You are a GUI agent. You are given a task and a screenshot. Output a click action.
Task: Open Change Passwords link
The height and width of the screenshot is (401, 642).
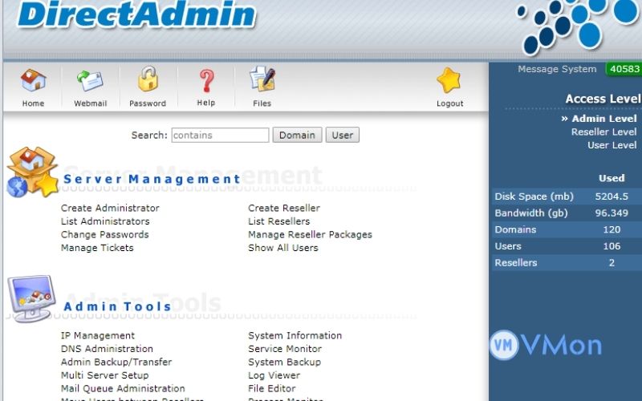click(105, 234)
